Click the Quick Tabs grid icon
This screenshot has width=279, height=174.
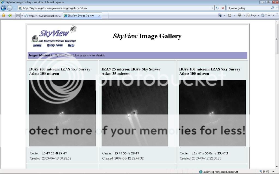pyautogui.click(x=18, y=16)
